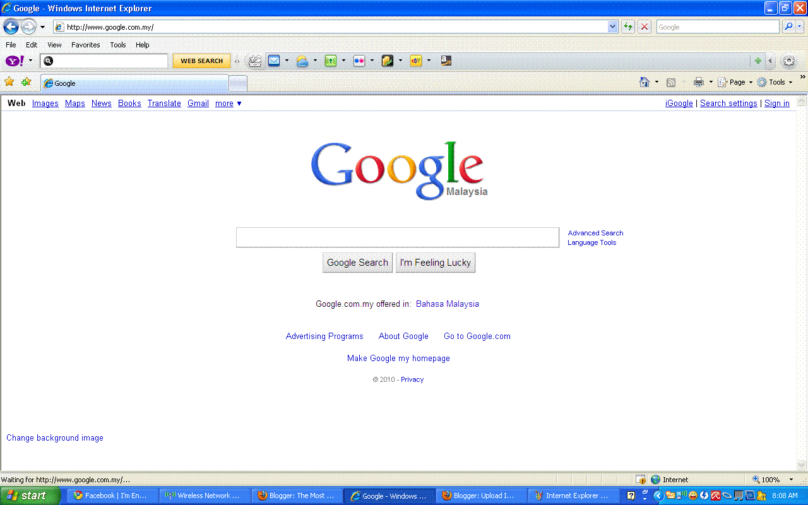This screenshot has width=808, height=505.
Task: Open the Favorites star icon
Action: click(9, 82)
